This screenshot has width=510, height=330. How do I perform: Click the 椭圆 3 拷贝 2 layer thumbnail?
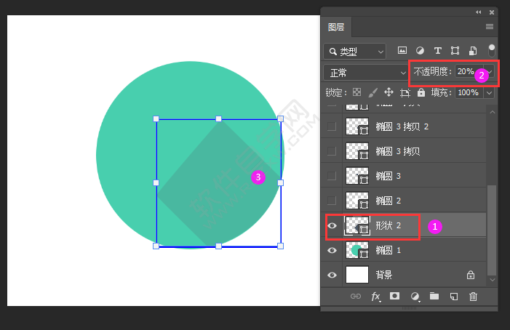pyautogui.click(x=357, y=126)
